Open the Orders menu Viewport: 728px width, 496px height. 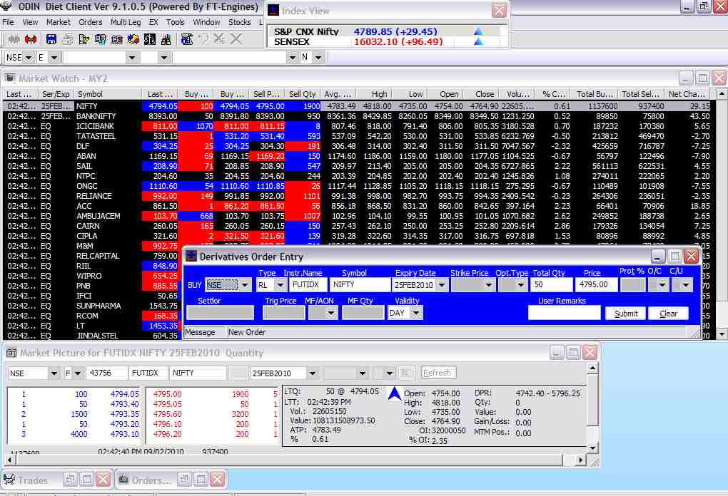[91, 22]
